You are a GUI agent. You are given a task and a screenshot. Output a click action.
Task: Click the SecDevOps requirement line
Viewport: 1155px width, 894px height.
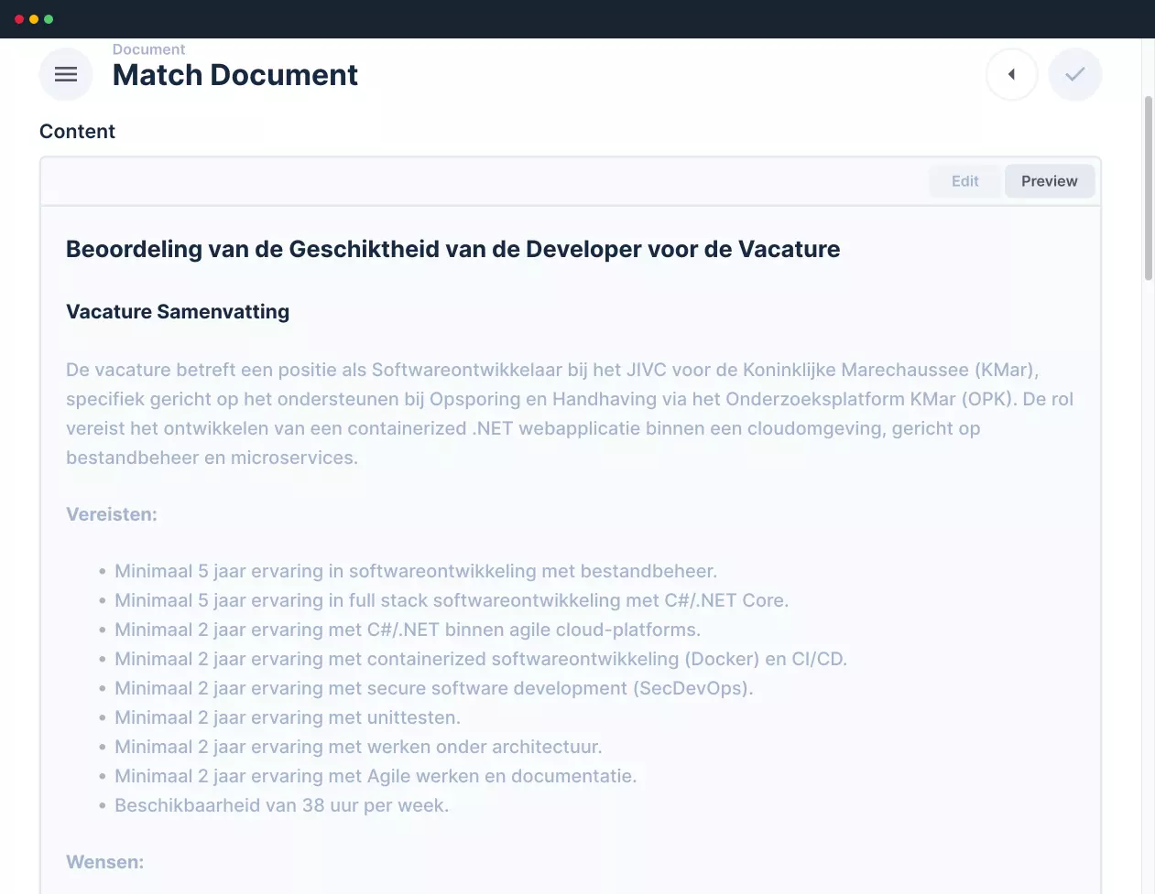point(433,688)
